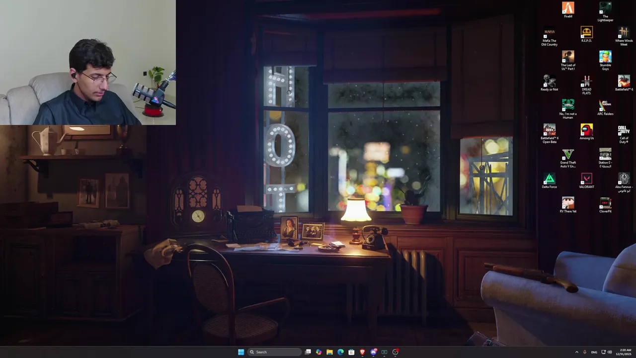Select the No, I'm not a Human icon
This screenshot has height=358, width=636.
(x=568, y=109)
